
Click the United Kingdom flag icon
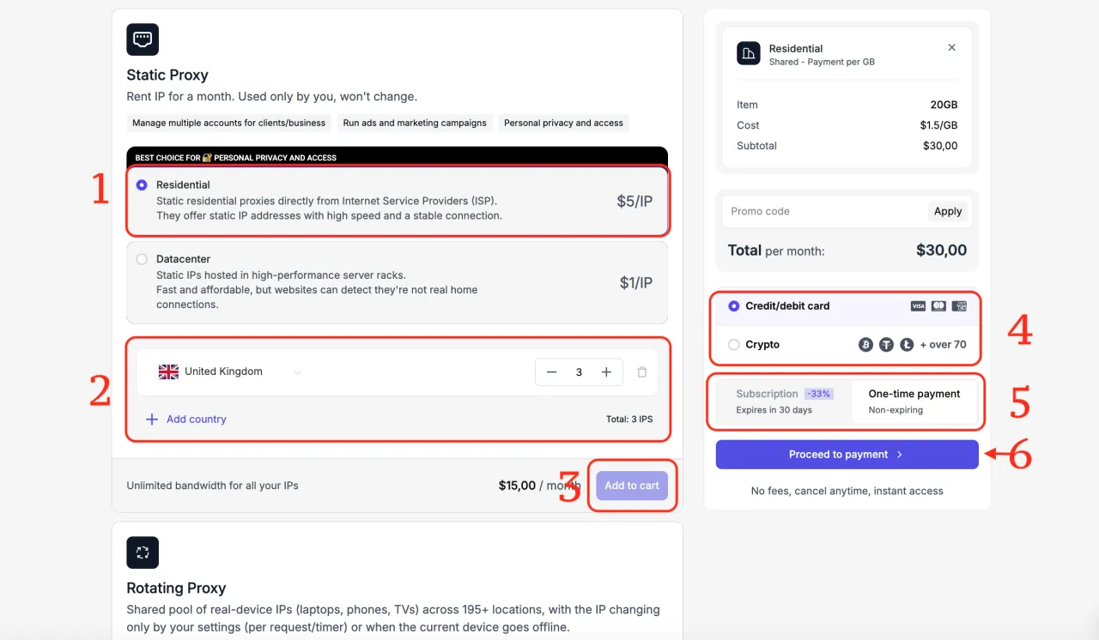pyautogui.click(x=168, y=371)
